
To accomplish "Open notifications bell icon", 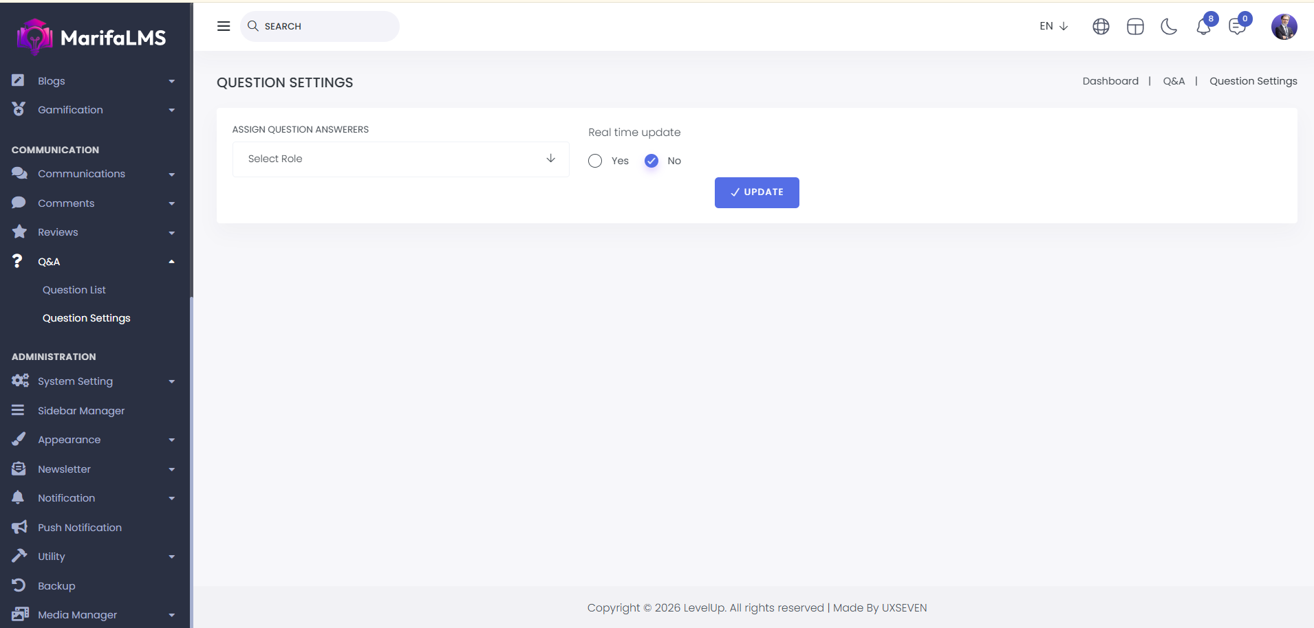I will click(1203, 27).
